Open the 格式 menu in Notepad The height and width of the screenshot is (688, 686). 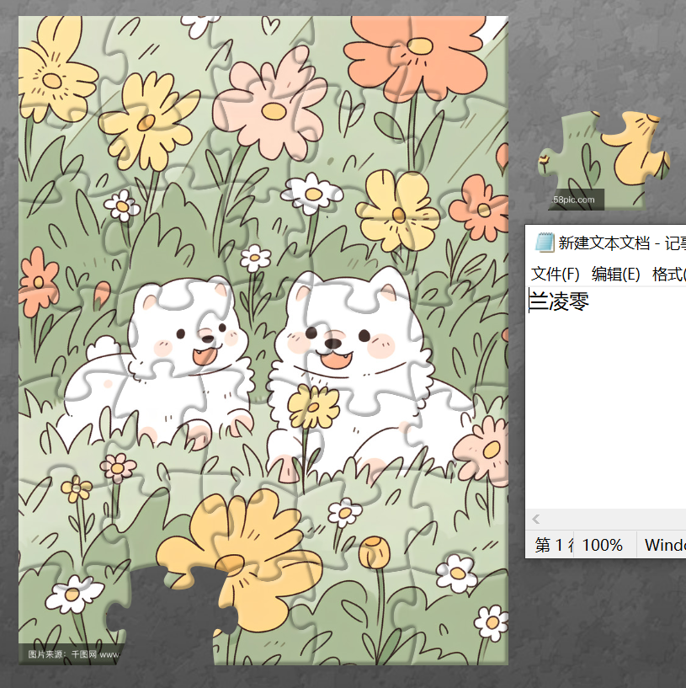click(x=669, y=274)
